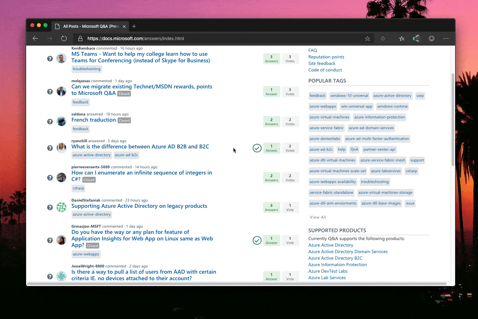Open the favorites list icon
Viewport: 478px width, 319px height.
coord(402,38)
